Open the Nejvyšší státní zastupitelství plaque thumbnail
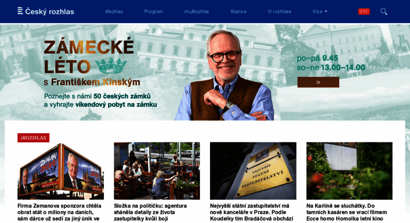Viewport: 410px width, 223px height. (253, 171)
